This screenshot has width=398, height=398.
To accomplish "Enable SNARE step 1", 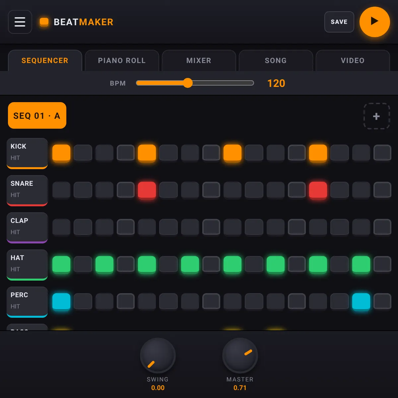I will (x=61, y=190).
